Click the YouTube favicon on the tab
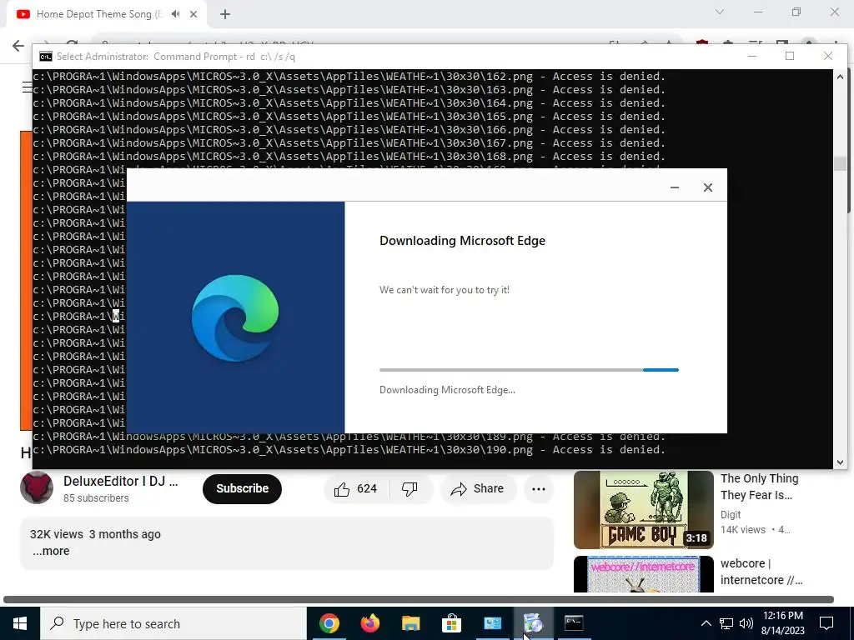 pos(23,14)
